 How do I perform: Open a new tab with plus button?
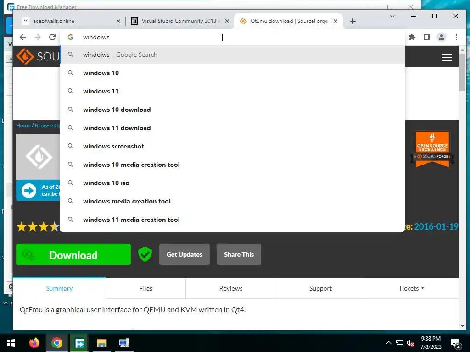point(353,21)
